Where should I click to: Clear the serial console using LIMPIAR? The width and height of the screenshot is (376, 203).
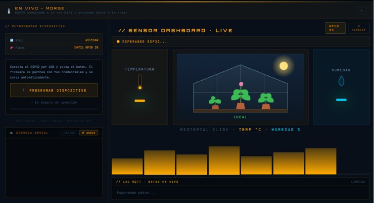click(x=68, y=133)
